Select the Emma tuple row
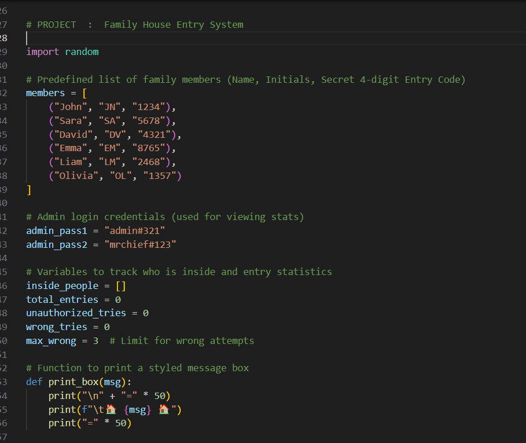The height and width of the screenshot is (443, 526). click(x=112, y=148)
